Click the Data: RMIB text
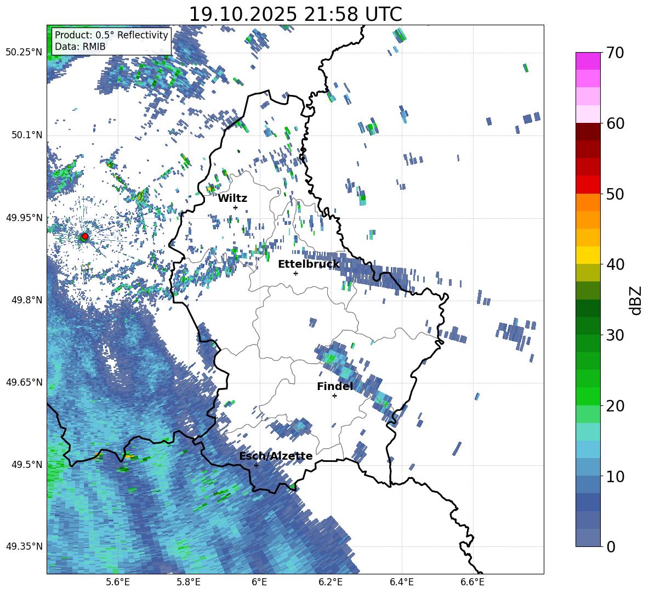649x593 pixels. click(x=80, y=47)
